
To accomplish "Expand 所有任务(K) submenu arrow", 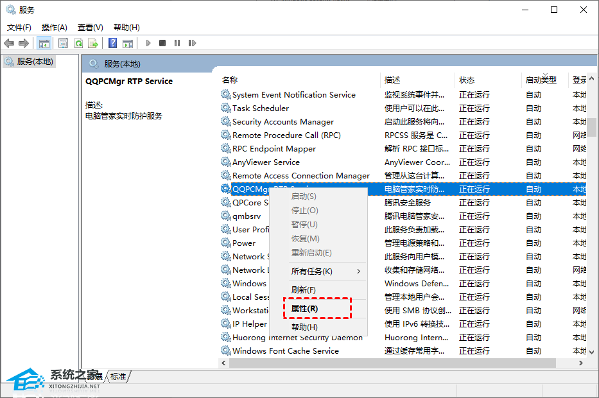I will [358, 271].
